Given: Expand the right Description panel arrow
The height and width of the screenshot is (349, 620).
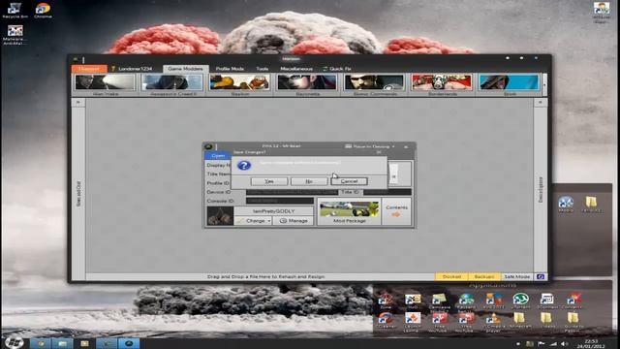Looking at the screenshot, I should (x=541, y=103).
